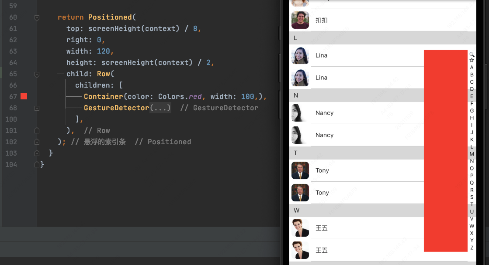Open the 扣扣 contact avatar
This screenshot has height=265, width=489.
pyautogui.click(x=300, y=20)
